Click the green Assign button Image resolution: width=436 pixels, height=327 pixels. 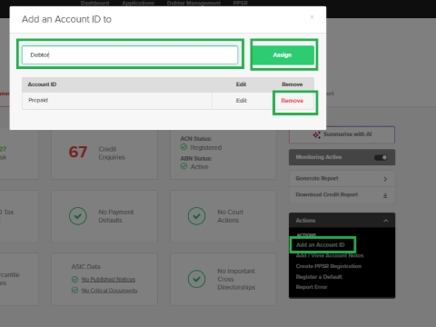(x=282, y=54)
